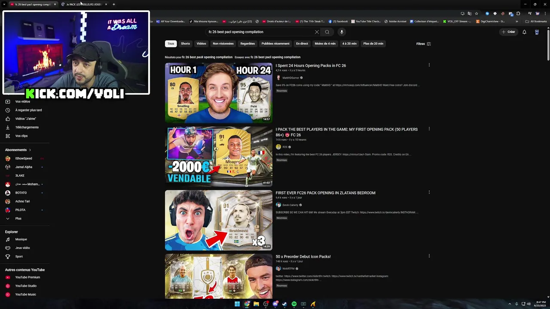This screenshot has height=309, width=550.
Task: Open NickRTFM channel link
Action: point(288,269)
